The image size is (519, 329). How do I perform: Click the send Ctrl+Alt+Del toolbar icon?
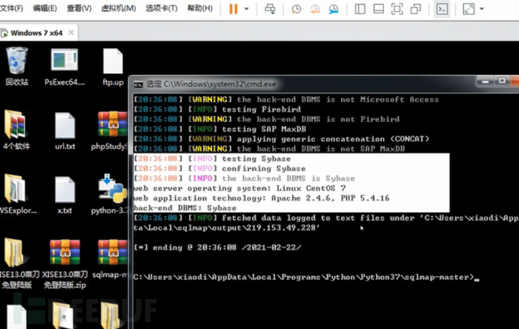click(x=270, y=9)
